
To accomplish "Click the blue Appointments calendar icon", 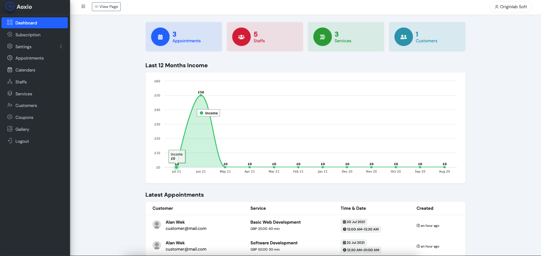I will 160,37.
